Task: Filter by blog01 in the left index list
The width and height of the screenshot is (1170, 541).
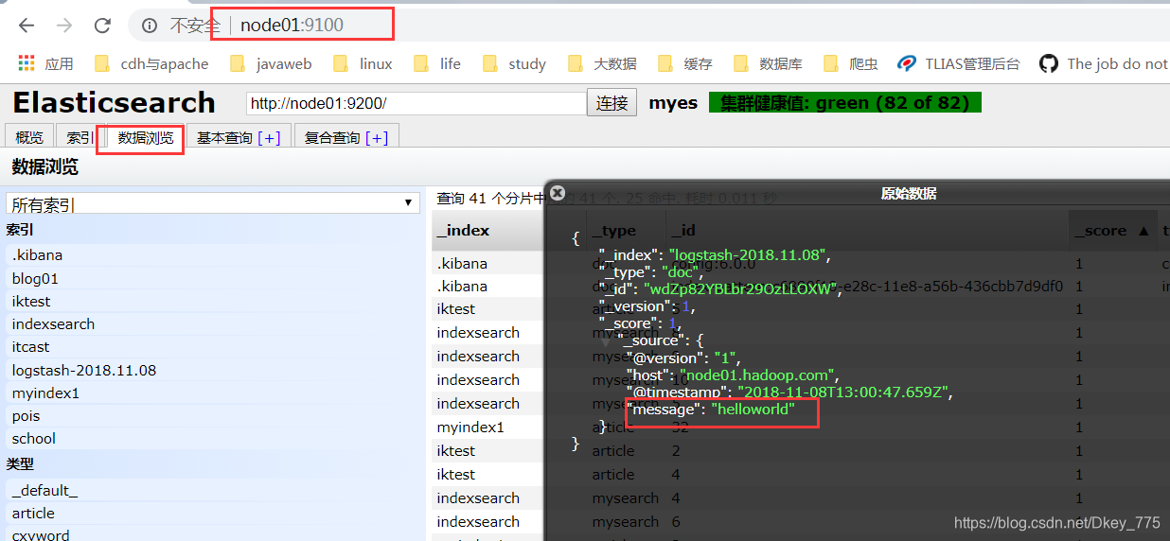Action: [x=213, y=278]
